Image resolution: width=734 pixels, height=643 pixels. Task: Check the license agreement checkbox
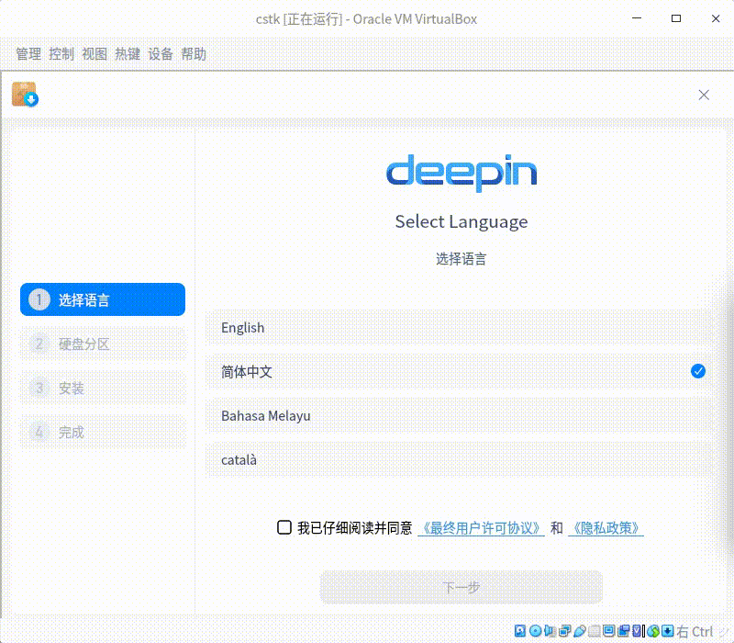pos(284,527)
